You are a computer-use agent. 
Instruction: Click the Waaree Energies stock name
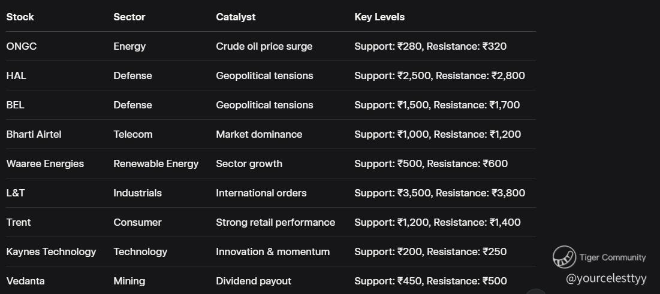(x=45, y=163)
